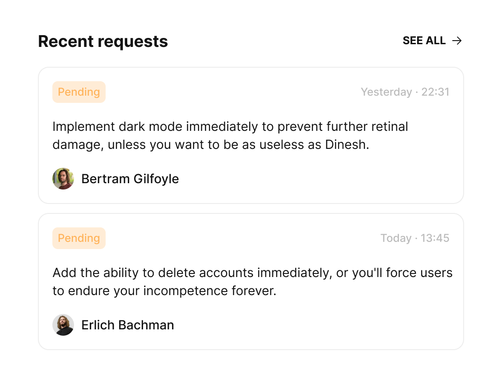Click the Pending badge on Gilfoyle's request

point(79,92)
